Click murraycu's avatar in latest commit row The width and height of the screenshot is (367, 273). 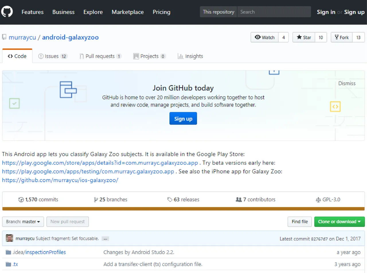click(x=9, y=238)
